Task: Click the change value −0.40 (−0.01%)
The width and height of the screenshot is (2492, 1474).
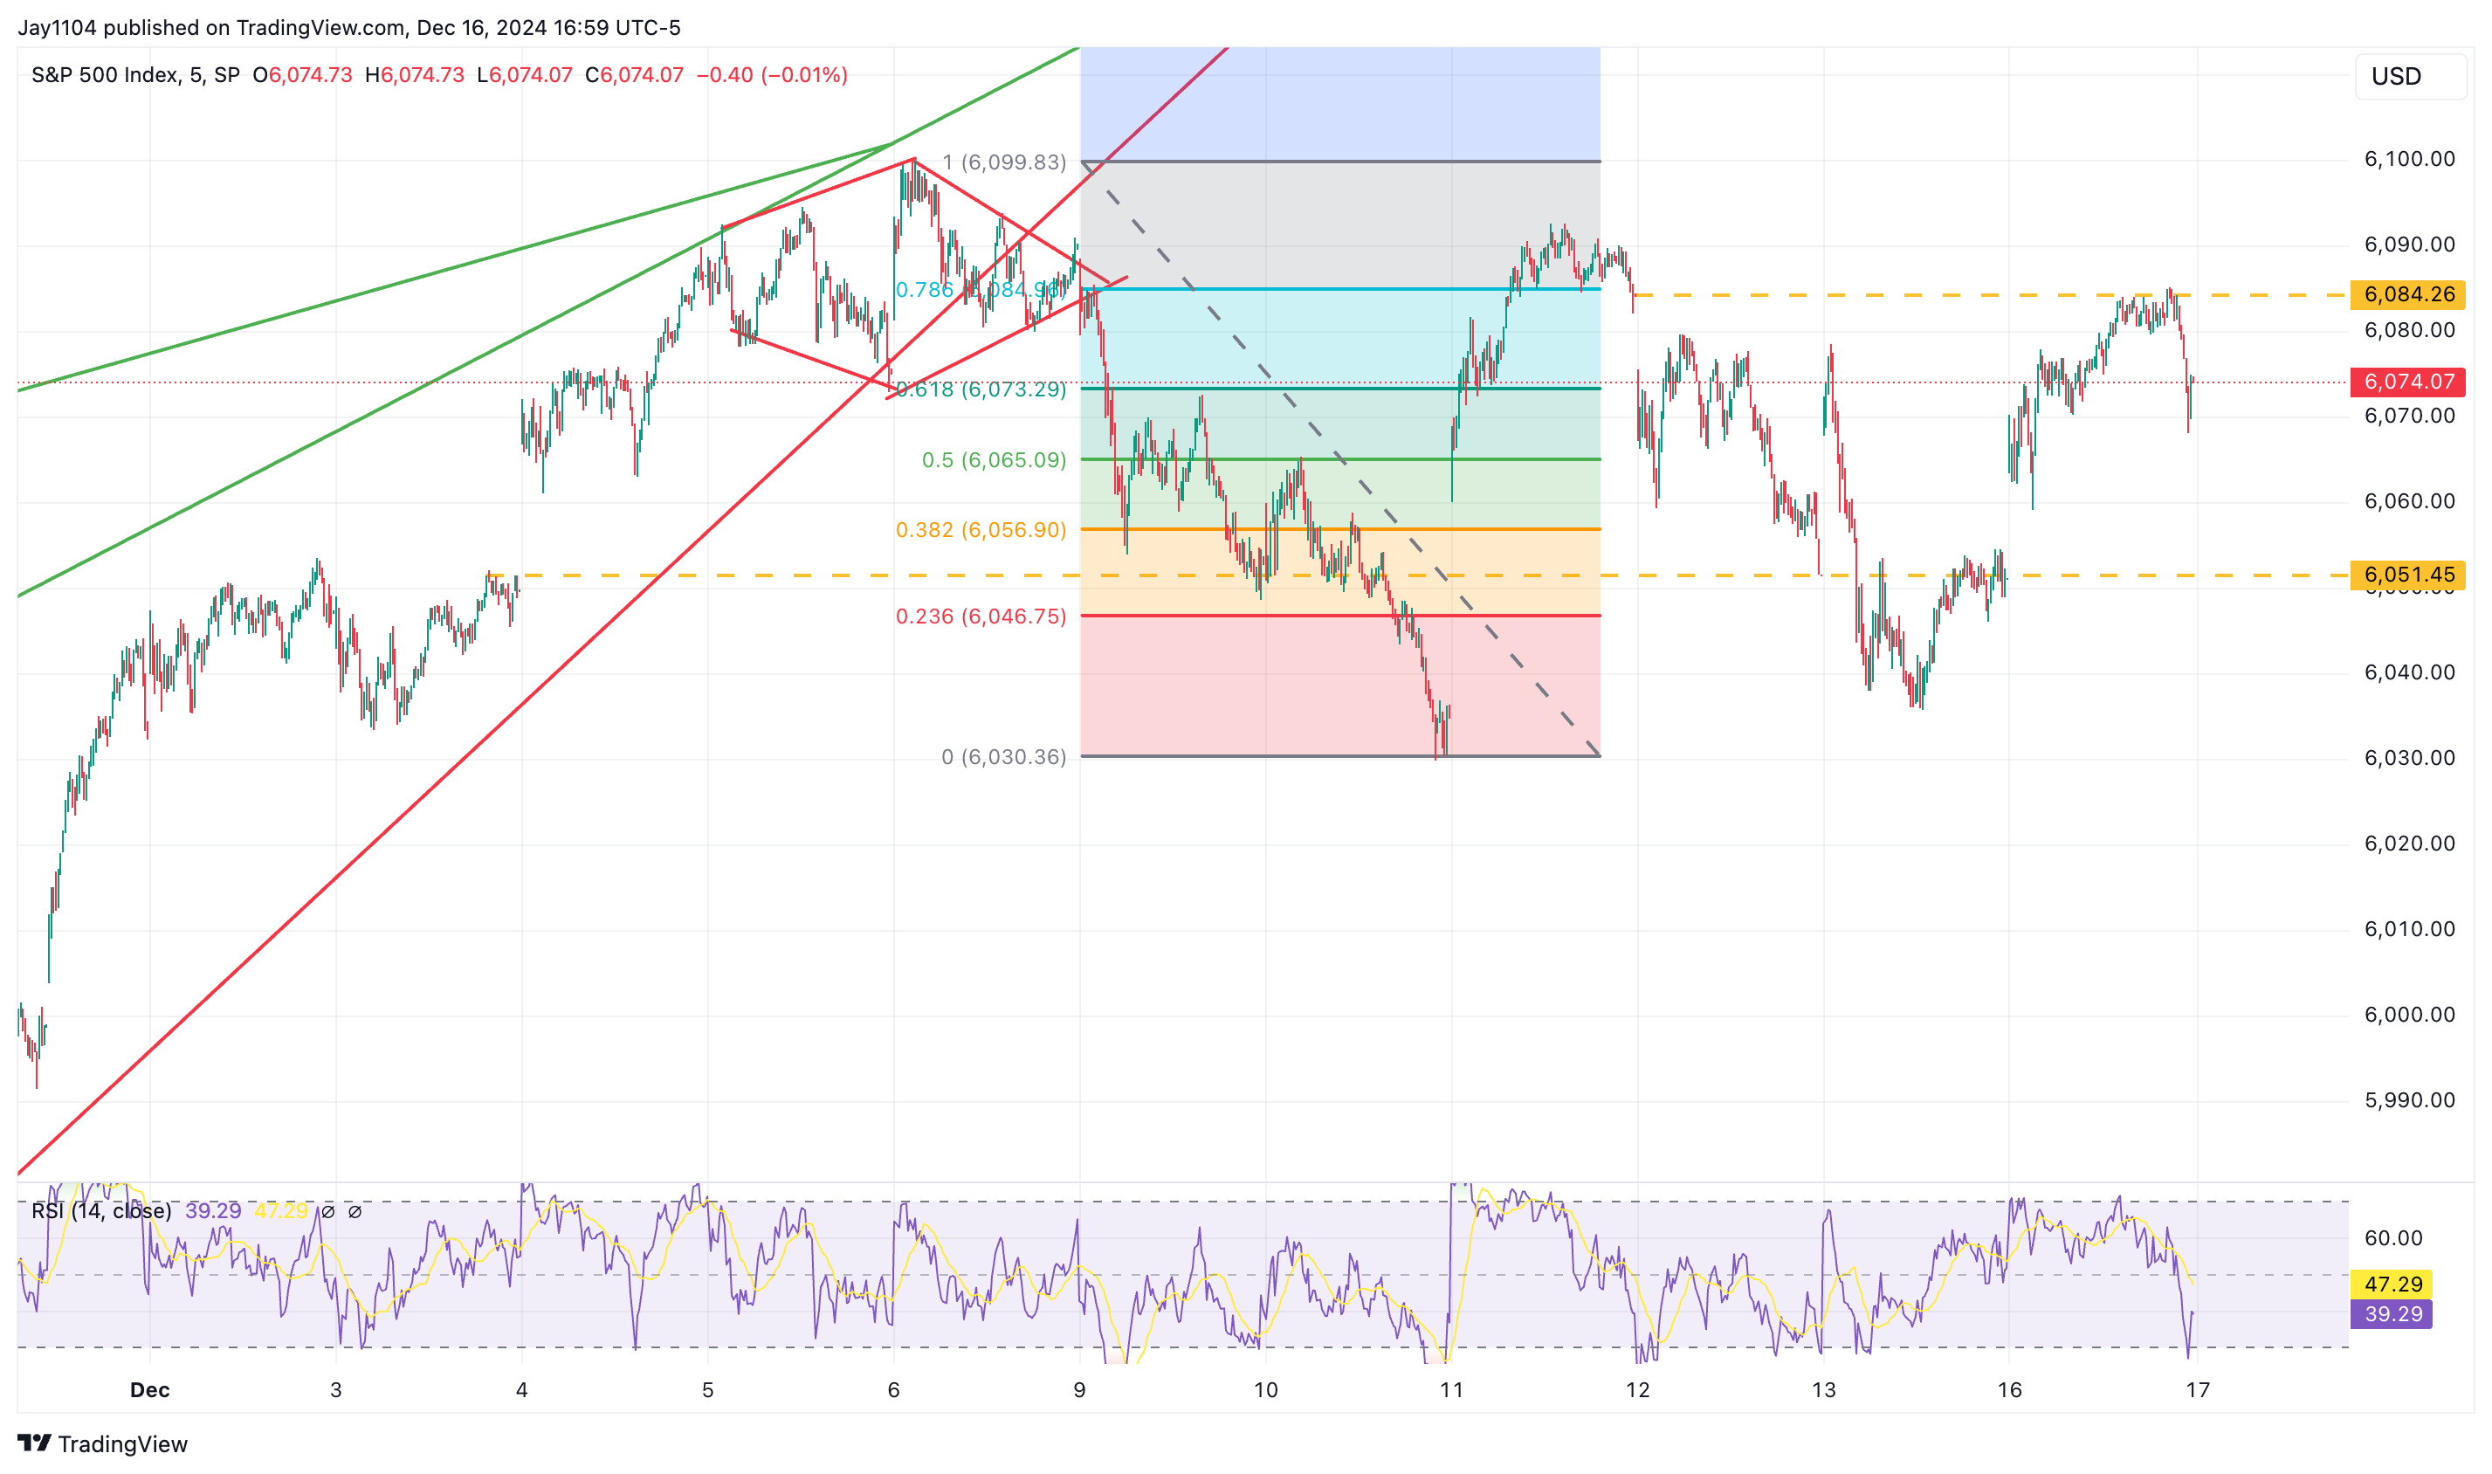Action: click(772, 75)
